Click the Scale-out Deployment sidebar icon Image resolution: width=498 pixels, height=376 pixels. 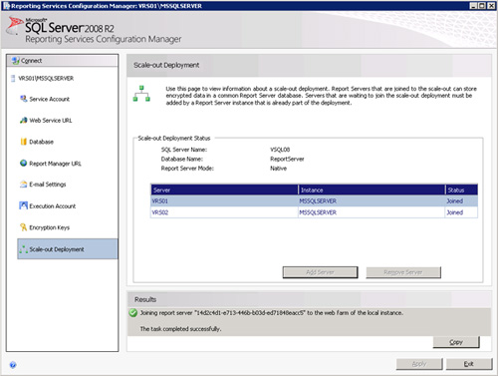pos(23,249)
